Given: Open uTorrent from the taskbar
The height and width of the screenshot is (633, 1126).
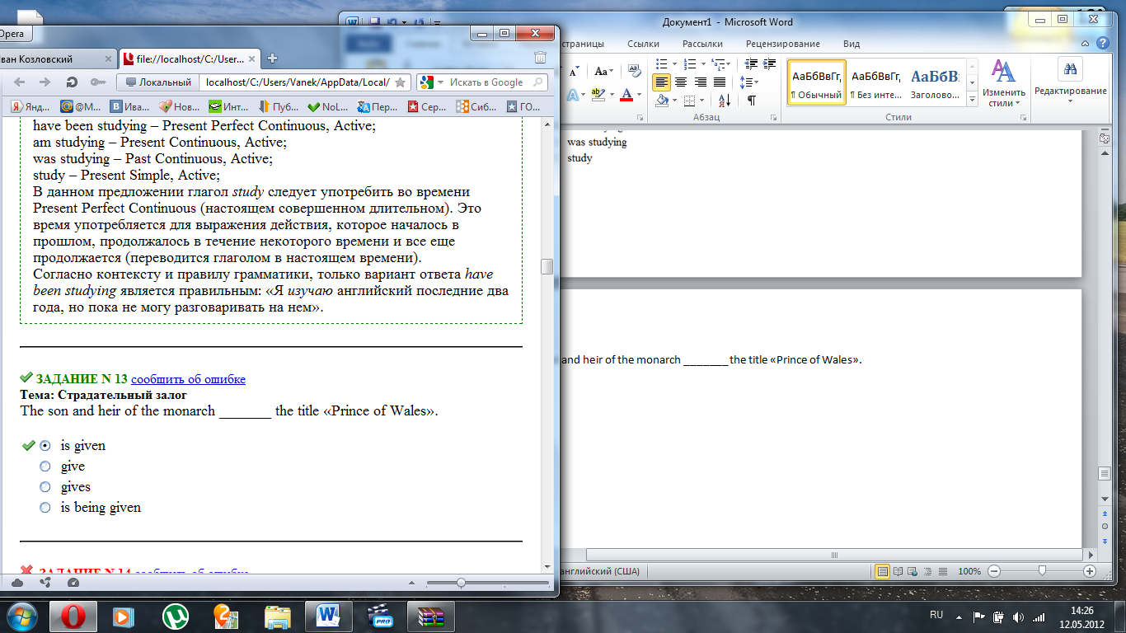Looking at the screenshot, I should point(175,616).
